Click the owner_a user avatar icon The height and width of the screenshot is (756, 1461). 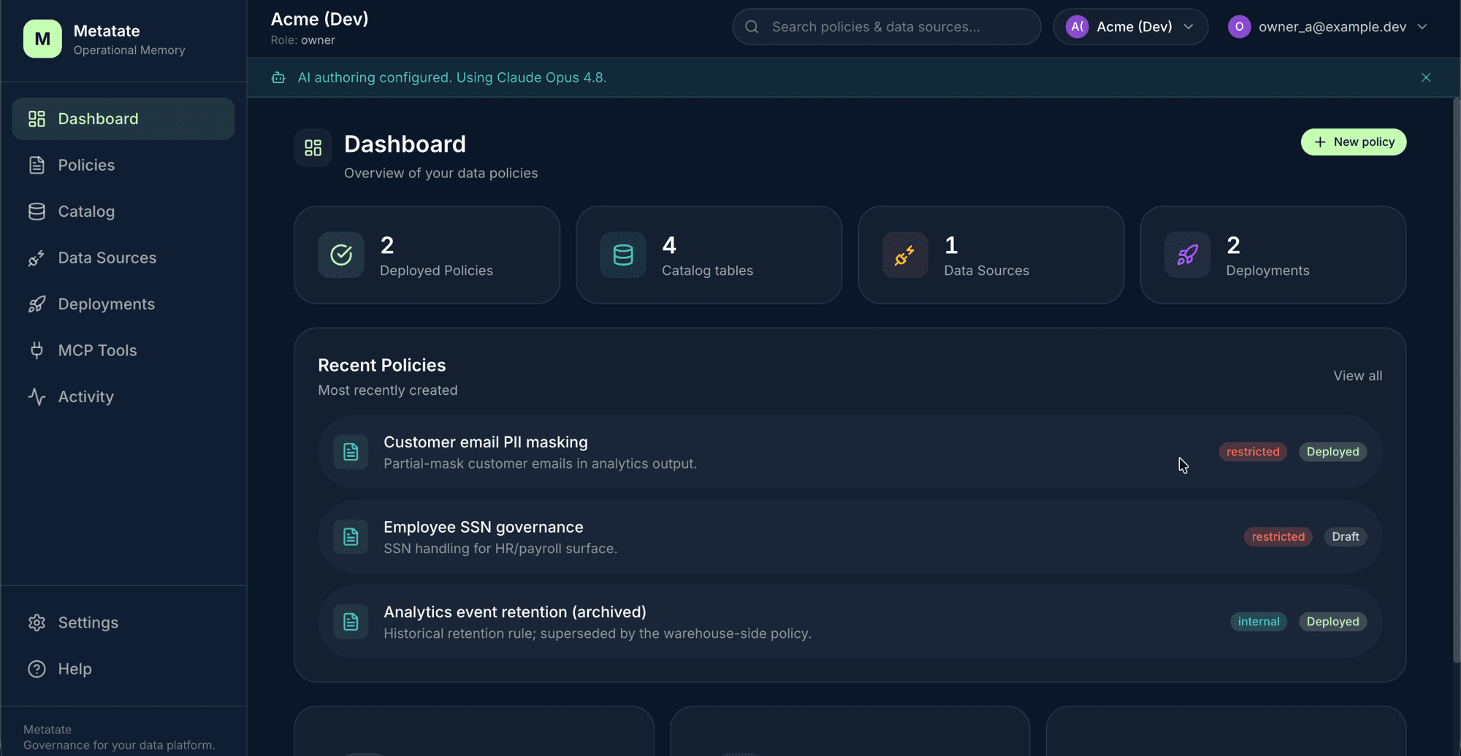[x=1239, y=27]
